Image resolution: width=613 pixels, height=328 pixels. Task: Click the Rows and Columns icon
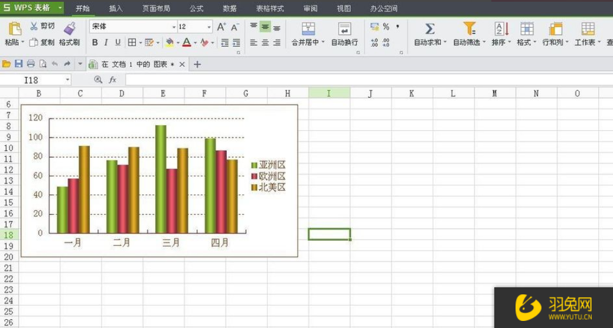coord(556,28)
